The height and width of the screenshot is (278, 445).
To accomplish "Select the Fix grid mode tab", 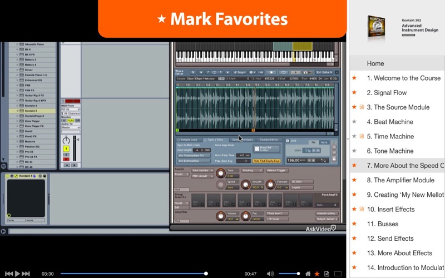I will 313,142.
